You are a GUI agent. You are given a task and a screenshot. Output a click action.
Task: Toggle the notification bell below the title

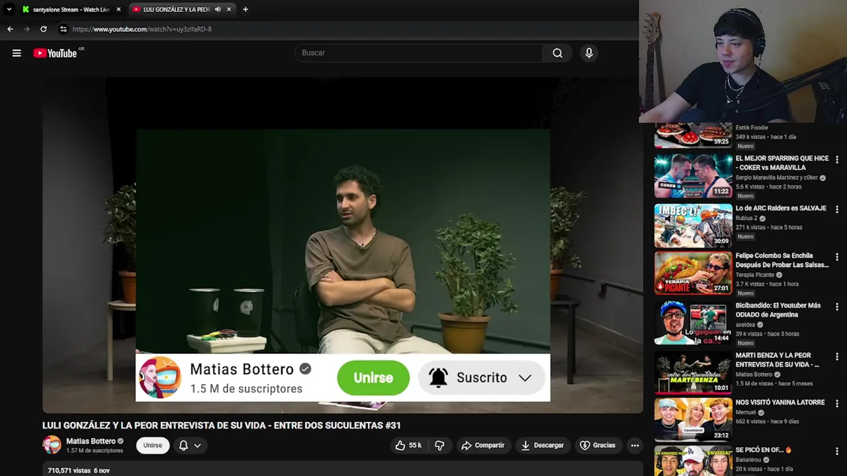(183, 446)
